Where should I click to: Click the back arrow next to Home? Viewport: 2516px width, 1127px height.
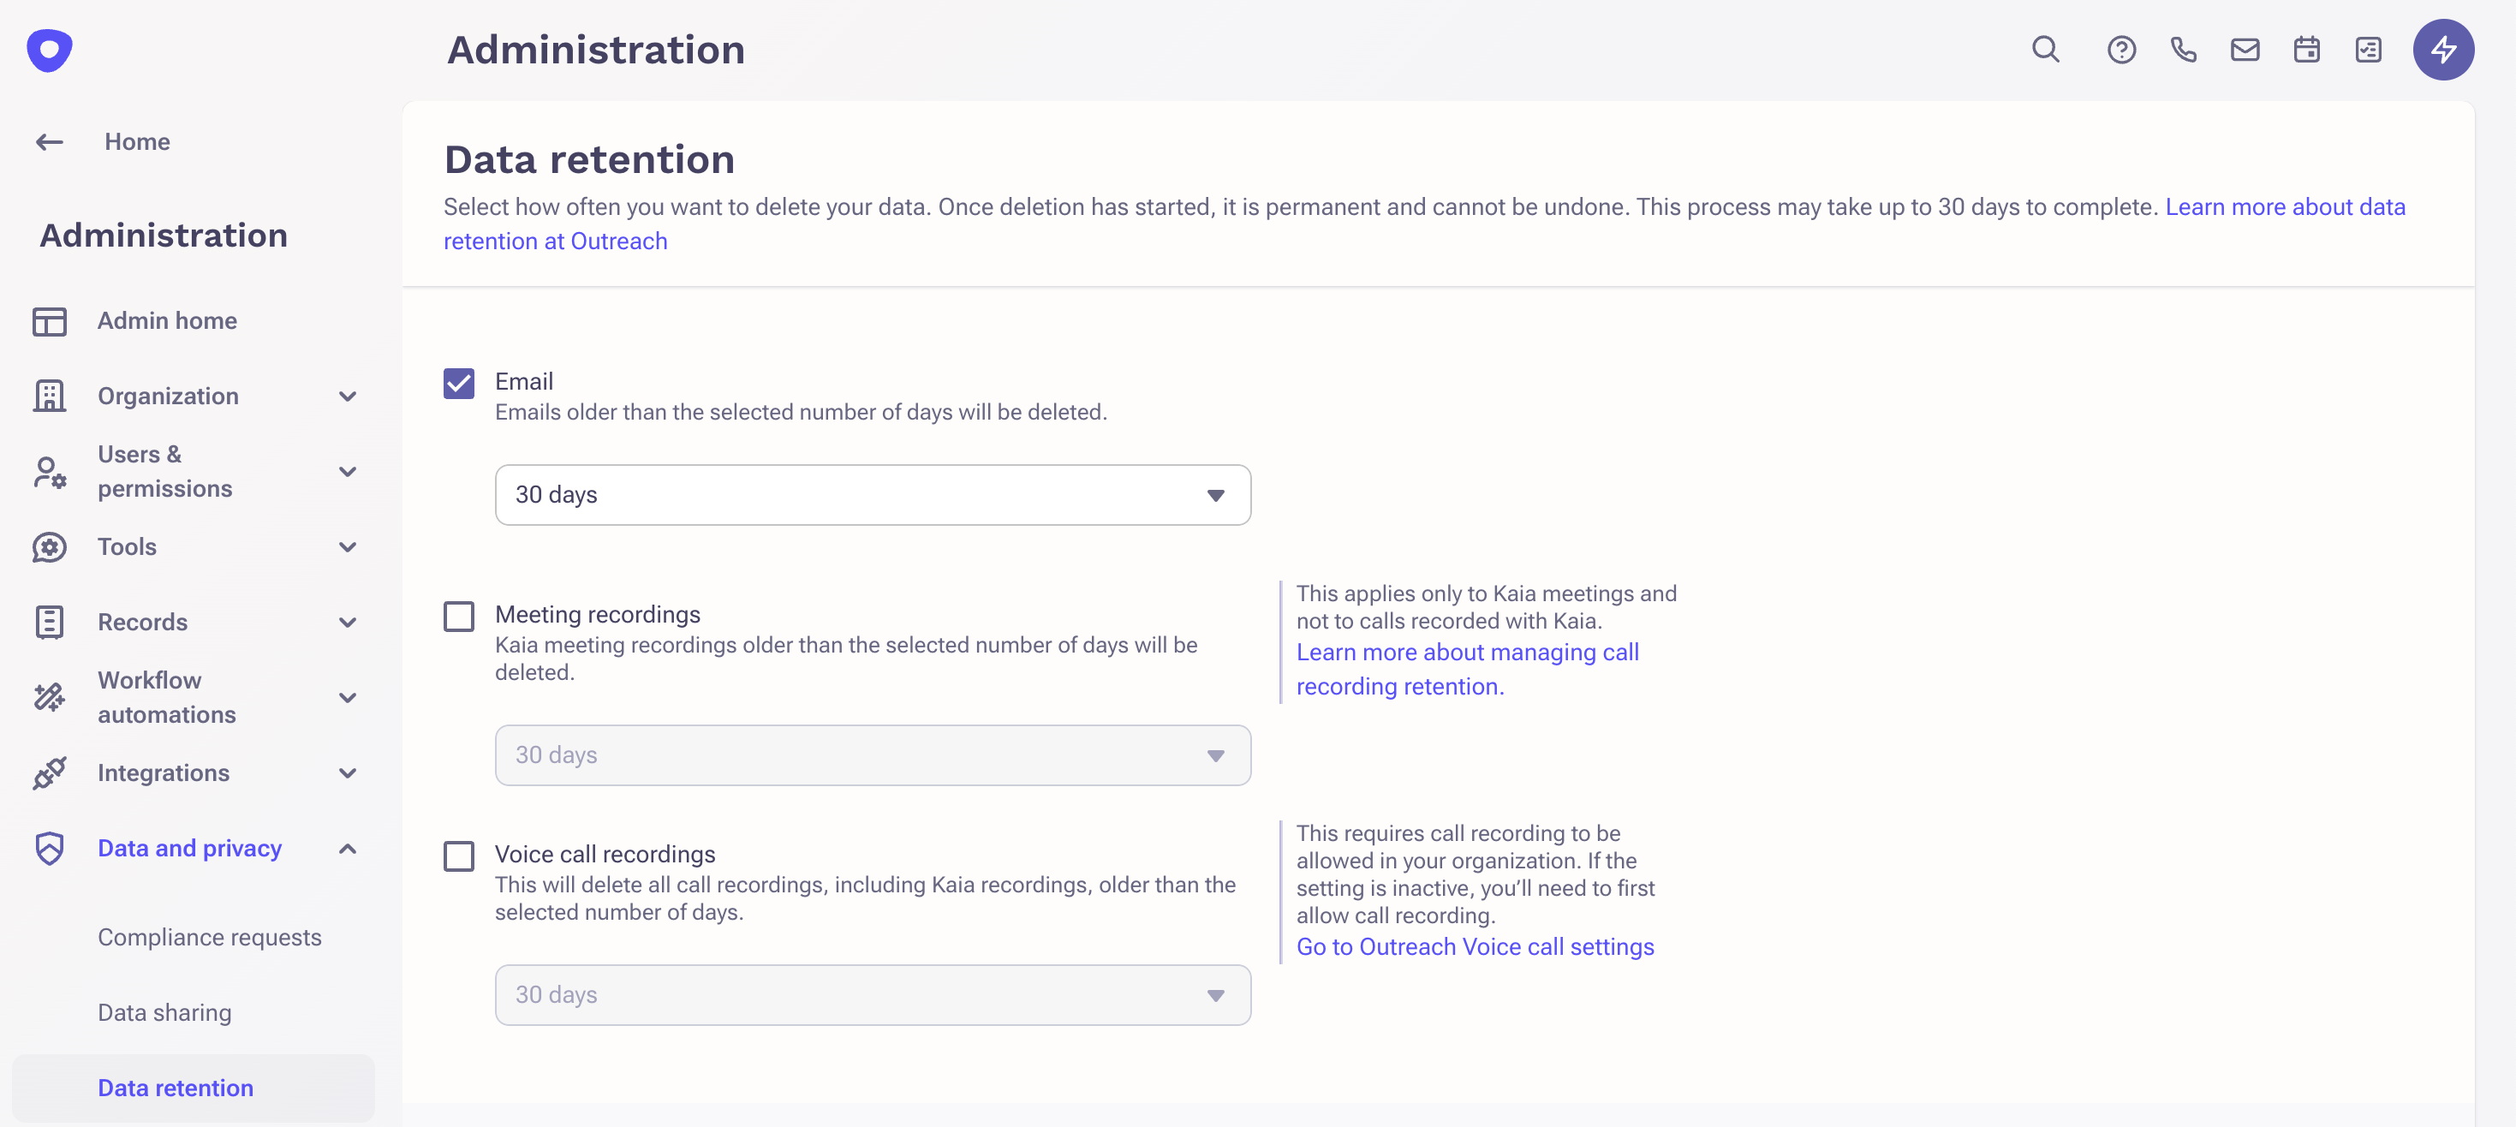pos(49,141)
